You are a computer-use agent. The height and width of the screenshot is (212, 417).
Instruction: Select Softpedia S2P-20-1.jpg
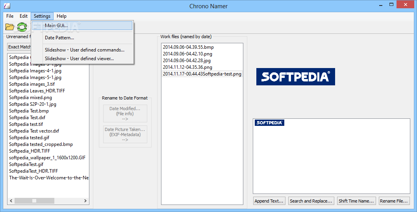pos(33,104)
